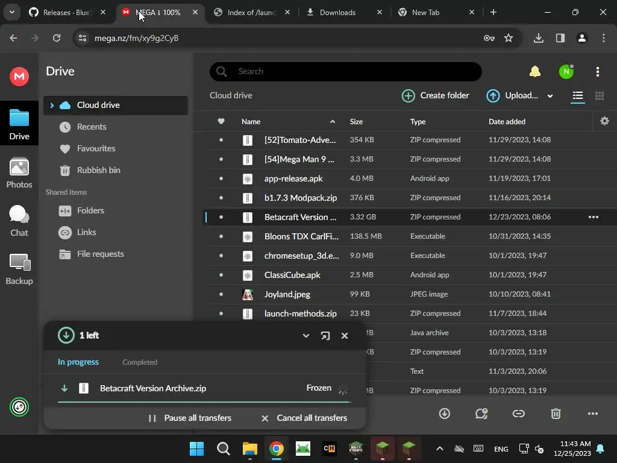Cancel all transfers

(x=304, y=418)
